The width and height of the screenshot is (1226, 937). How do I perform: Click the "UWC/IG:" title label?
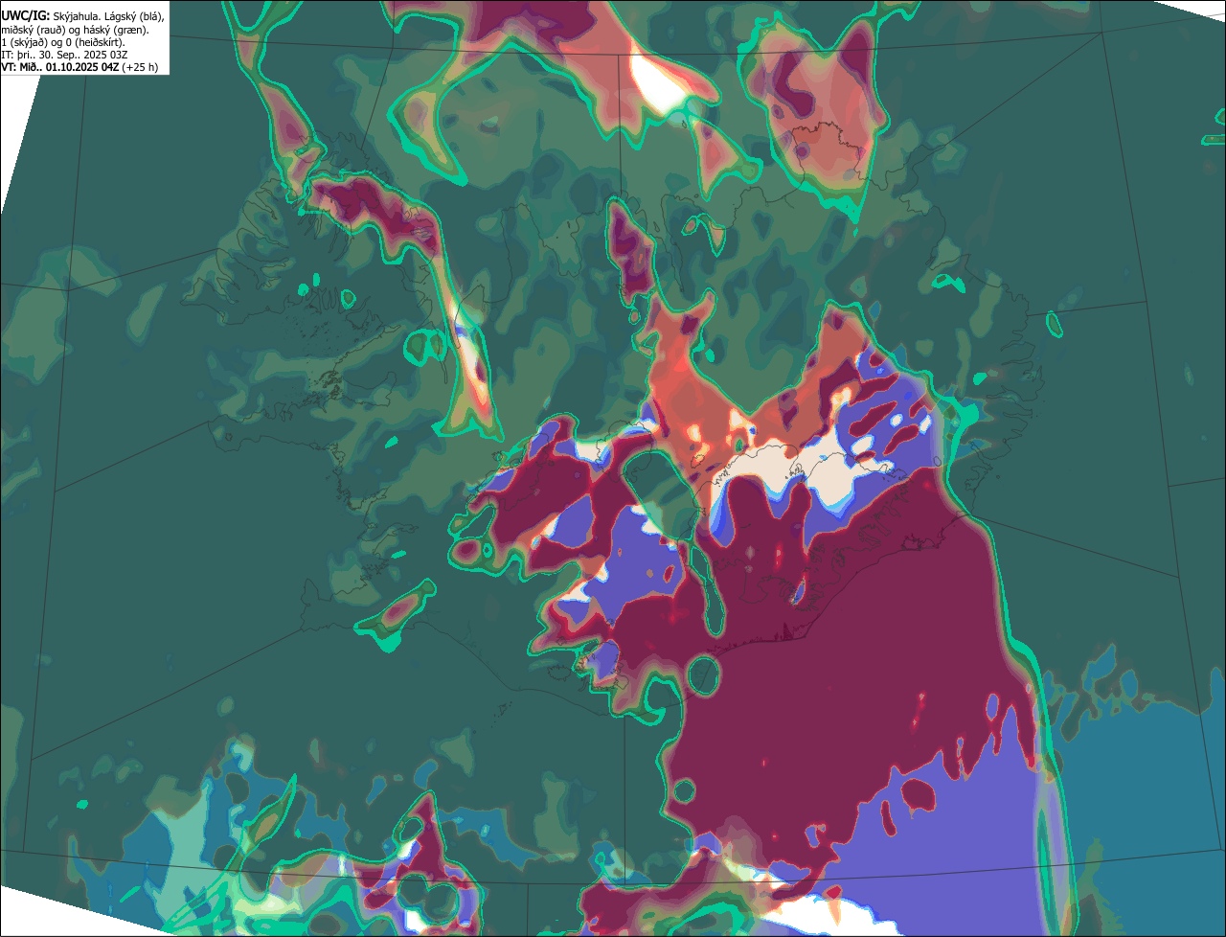pos(25,15)
